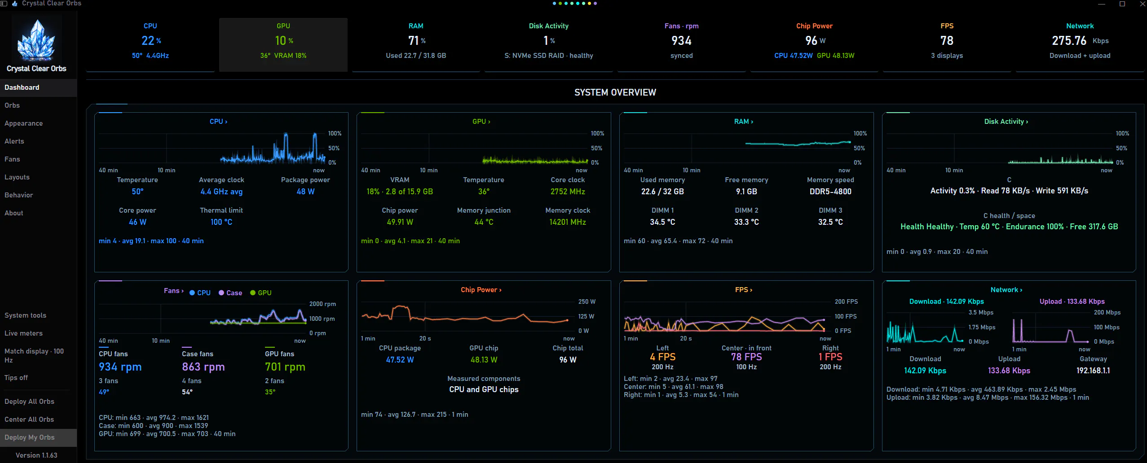Screen dimensions: 1147x463
Task: Expand the Disk Activity › panel header
Action: pyautogui.click(x=1006, y=122)
